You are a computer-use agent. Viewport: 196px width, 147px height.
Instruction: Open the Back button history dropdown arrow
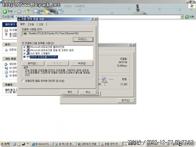tap(15, 12)
